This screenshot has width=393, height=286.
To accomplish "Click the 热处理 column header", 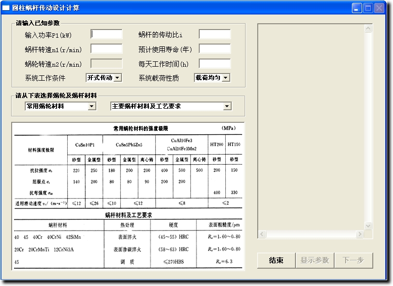I will tap(127, 225).
